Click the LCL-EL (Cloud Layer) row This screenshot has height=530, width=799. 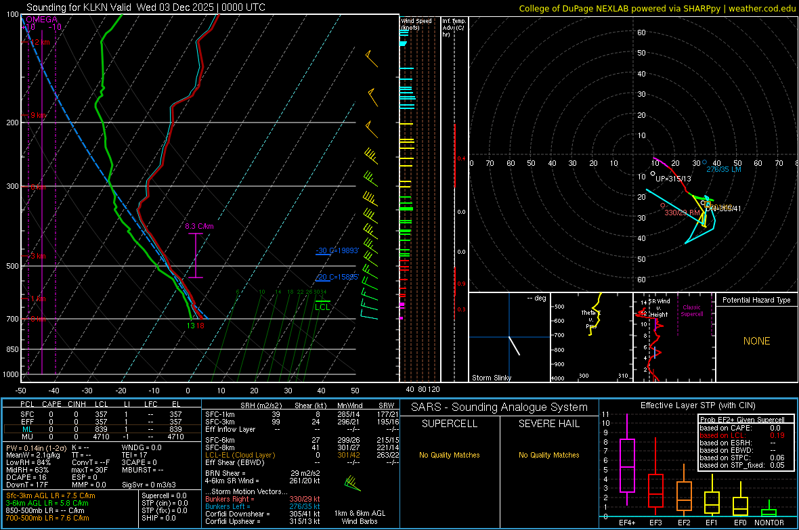pyautogui.click(x=301, y=455)
